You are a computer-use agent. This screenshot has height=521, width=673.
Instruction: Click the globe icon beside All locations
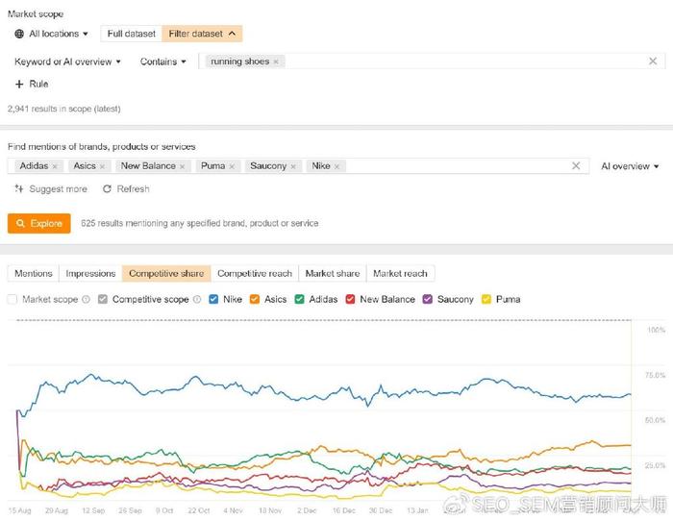19,34
